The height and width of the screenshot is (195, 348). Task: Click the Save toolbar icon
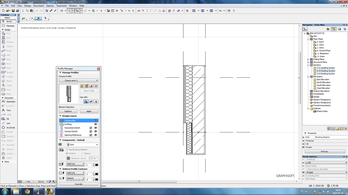point(13,11)
